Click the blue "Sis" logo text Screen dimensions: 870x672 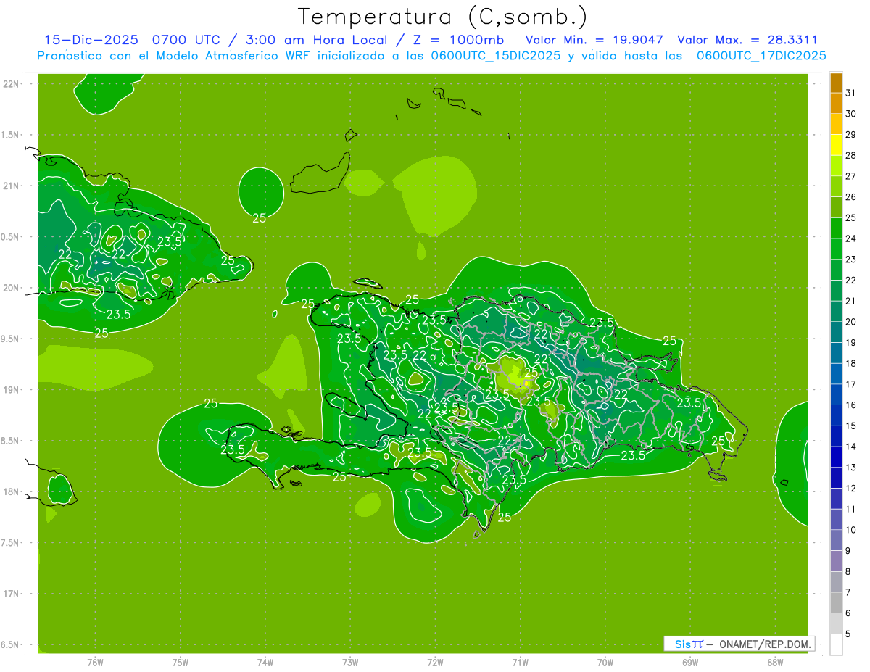(x=683, y=644)
